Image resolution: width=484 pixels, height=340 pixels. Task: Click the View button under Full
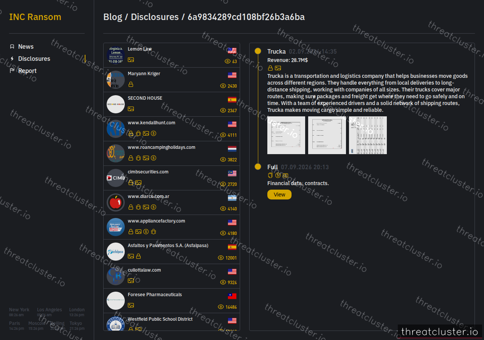pyautogui.click(x=279, y=195)
